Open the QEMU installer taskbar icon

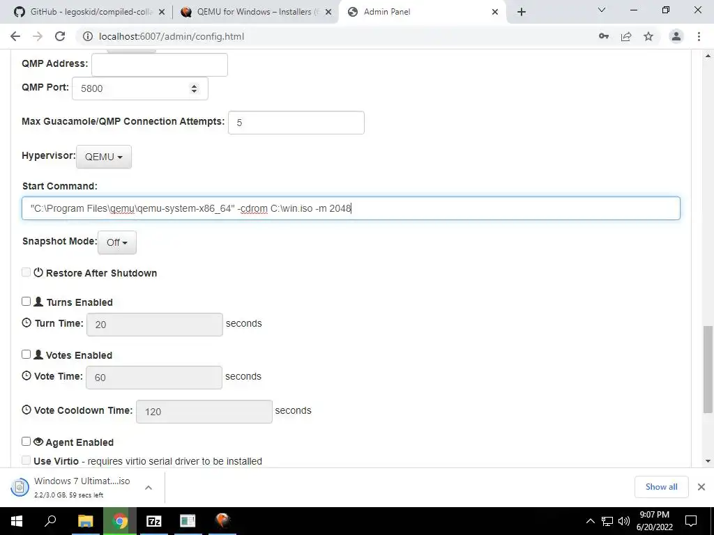pyautogui.click(x=222, y=521)
